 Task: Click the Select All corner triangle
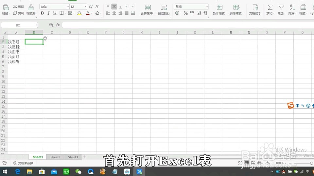click(5, 33)
